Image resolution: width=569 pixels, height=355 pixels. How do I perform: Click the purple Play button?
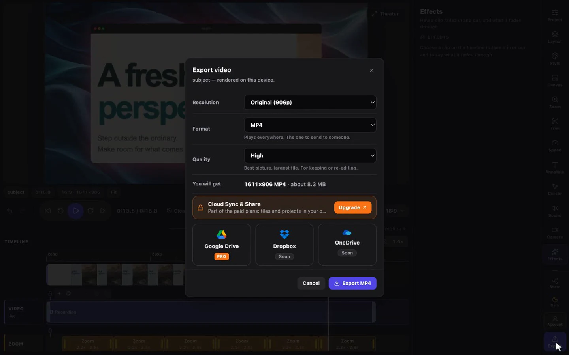(x=76, y=211)
